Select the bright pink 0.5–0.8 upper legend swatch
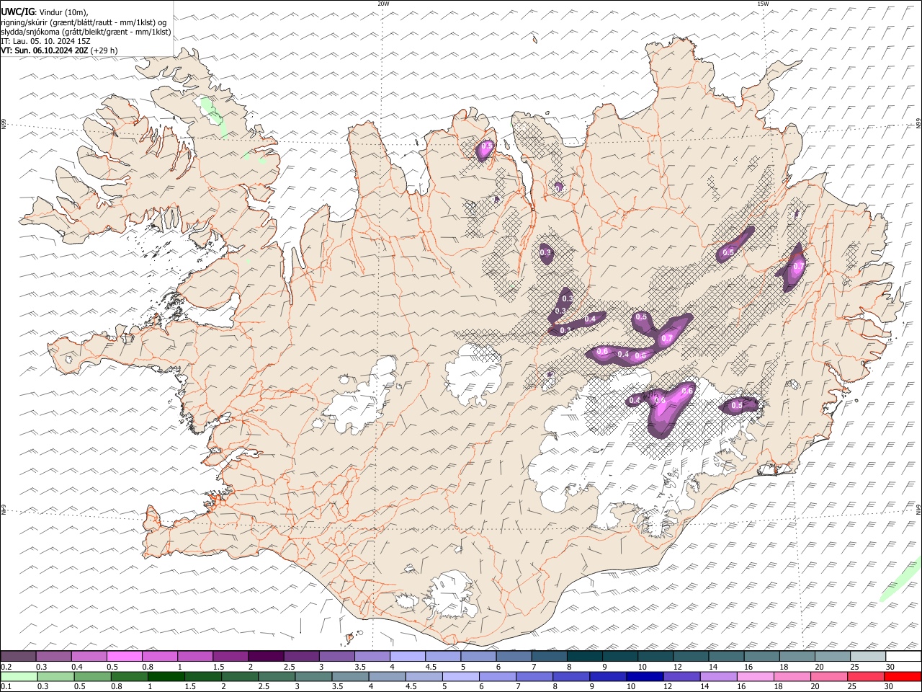The height and width of the screenshot is (692, 922). click(124, 656)
